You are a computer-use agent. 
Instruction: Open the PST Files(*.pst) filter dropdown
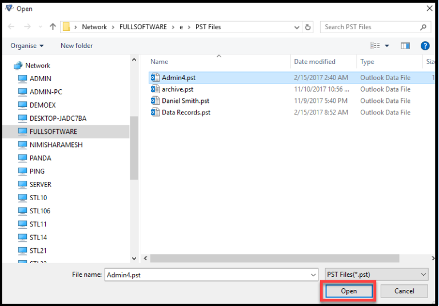coord(377,275)
